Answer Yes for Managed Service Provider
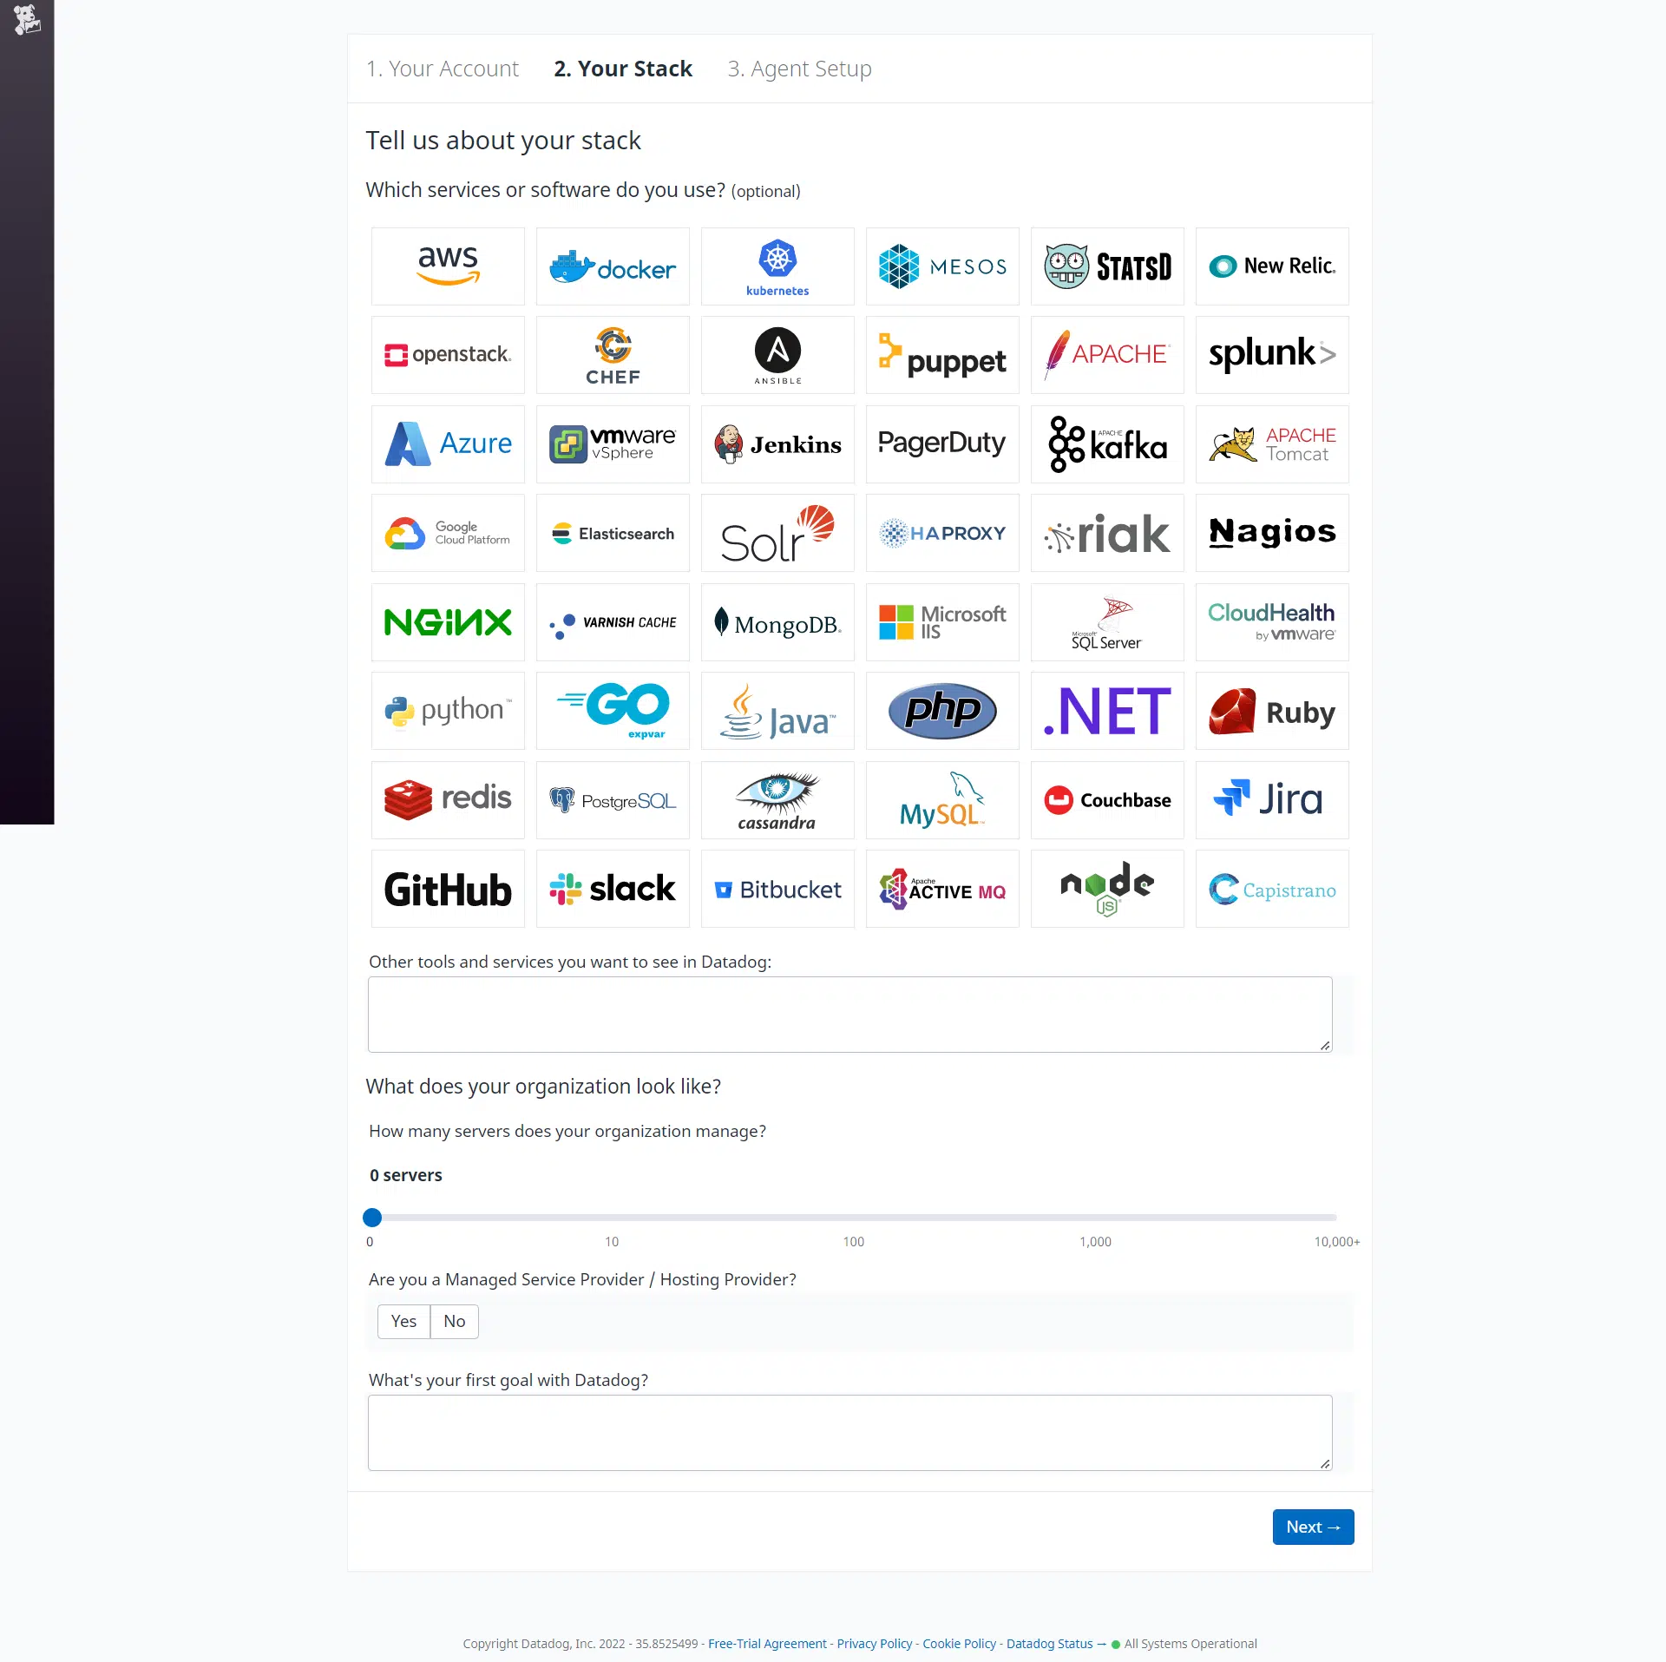Image resolution: width=1666 pixels, height=1662 pixels. point(403,1321)
